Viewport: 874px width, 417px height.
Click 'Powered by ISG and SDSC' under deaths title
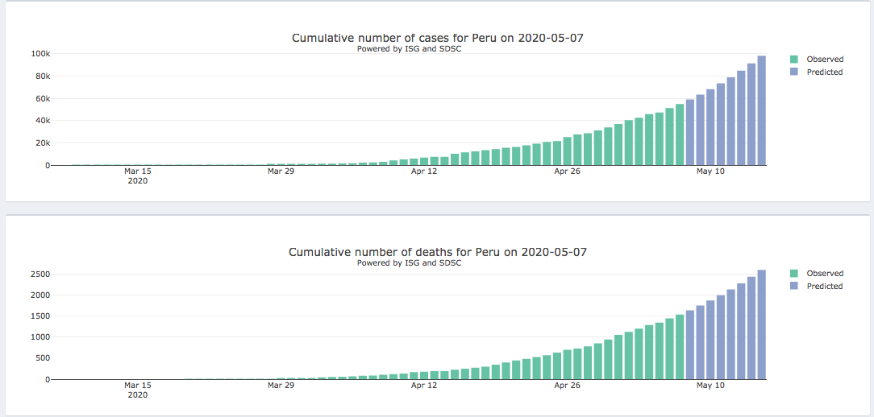coord(409,263)
